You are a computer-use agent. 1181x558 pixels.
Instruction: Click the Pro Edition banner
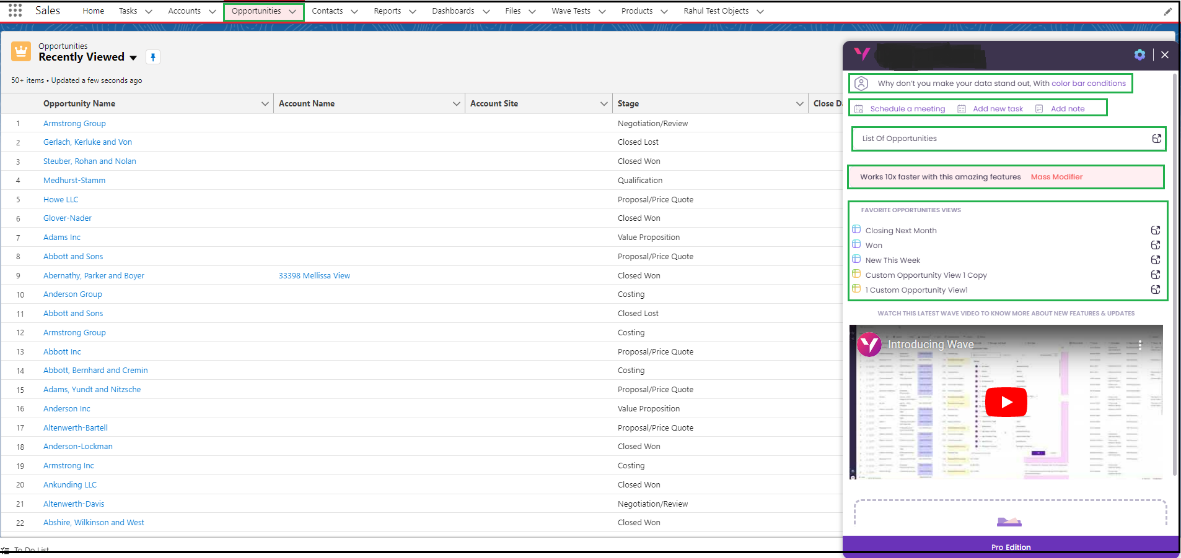(x=1011, y=547)
